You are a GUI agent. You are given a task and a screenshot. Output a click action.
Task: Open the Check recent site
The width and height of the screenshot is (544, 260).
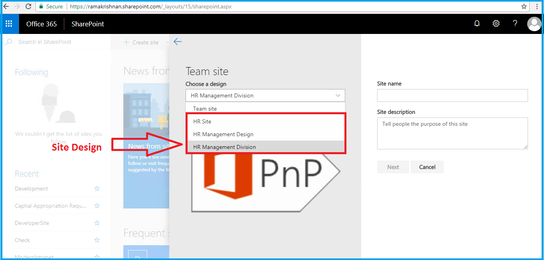click(22, 240)
